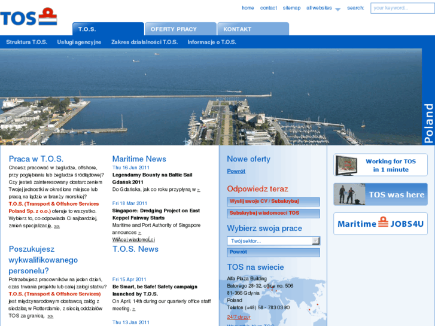The image size is (435, 326).
Task: Open the TOS was here banner
Action: pyautogui.click(x=381, y=194)
